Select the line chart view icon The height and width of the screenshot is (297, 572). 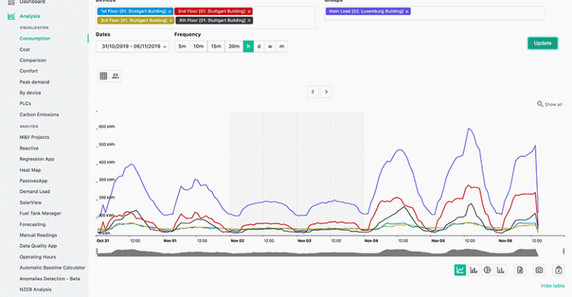(460, 270)
